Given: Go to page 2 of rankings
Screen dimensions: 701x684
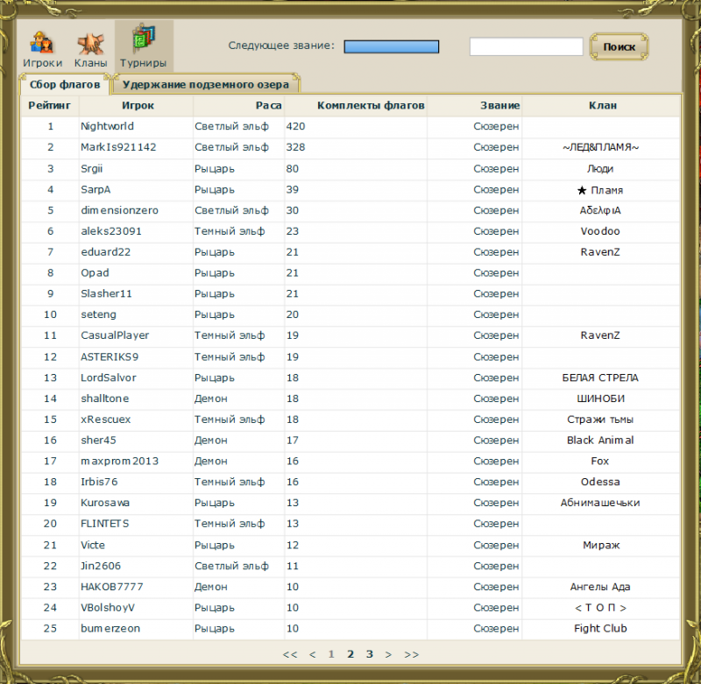Looking at the screenshot, I should [350, 653].
